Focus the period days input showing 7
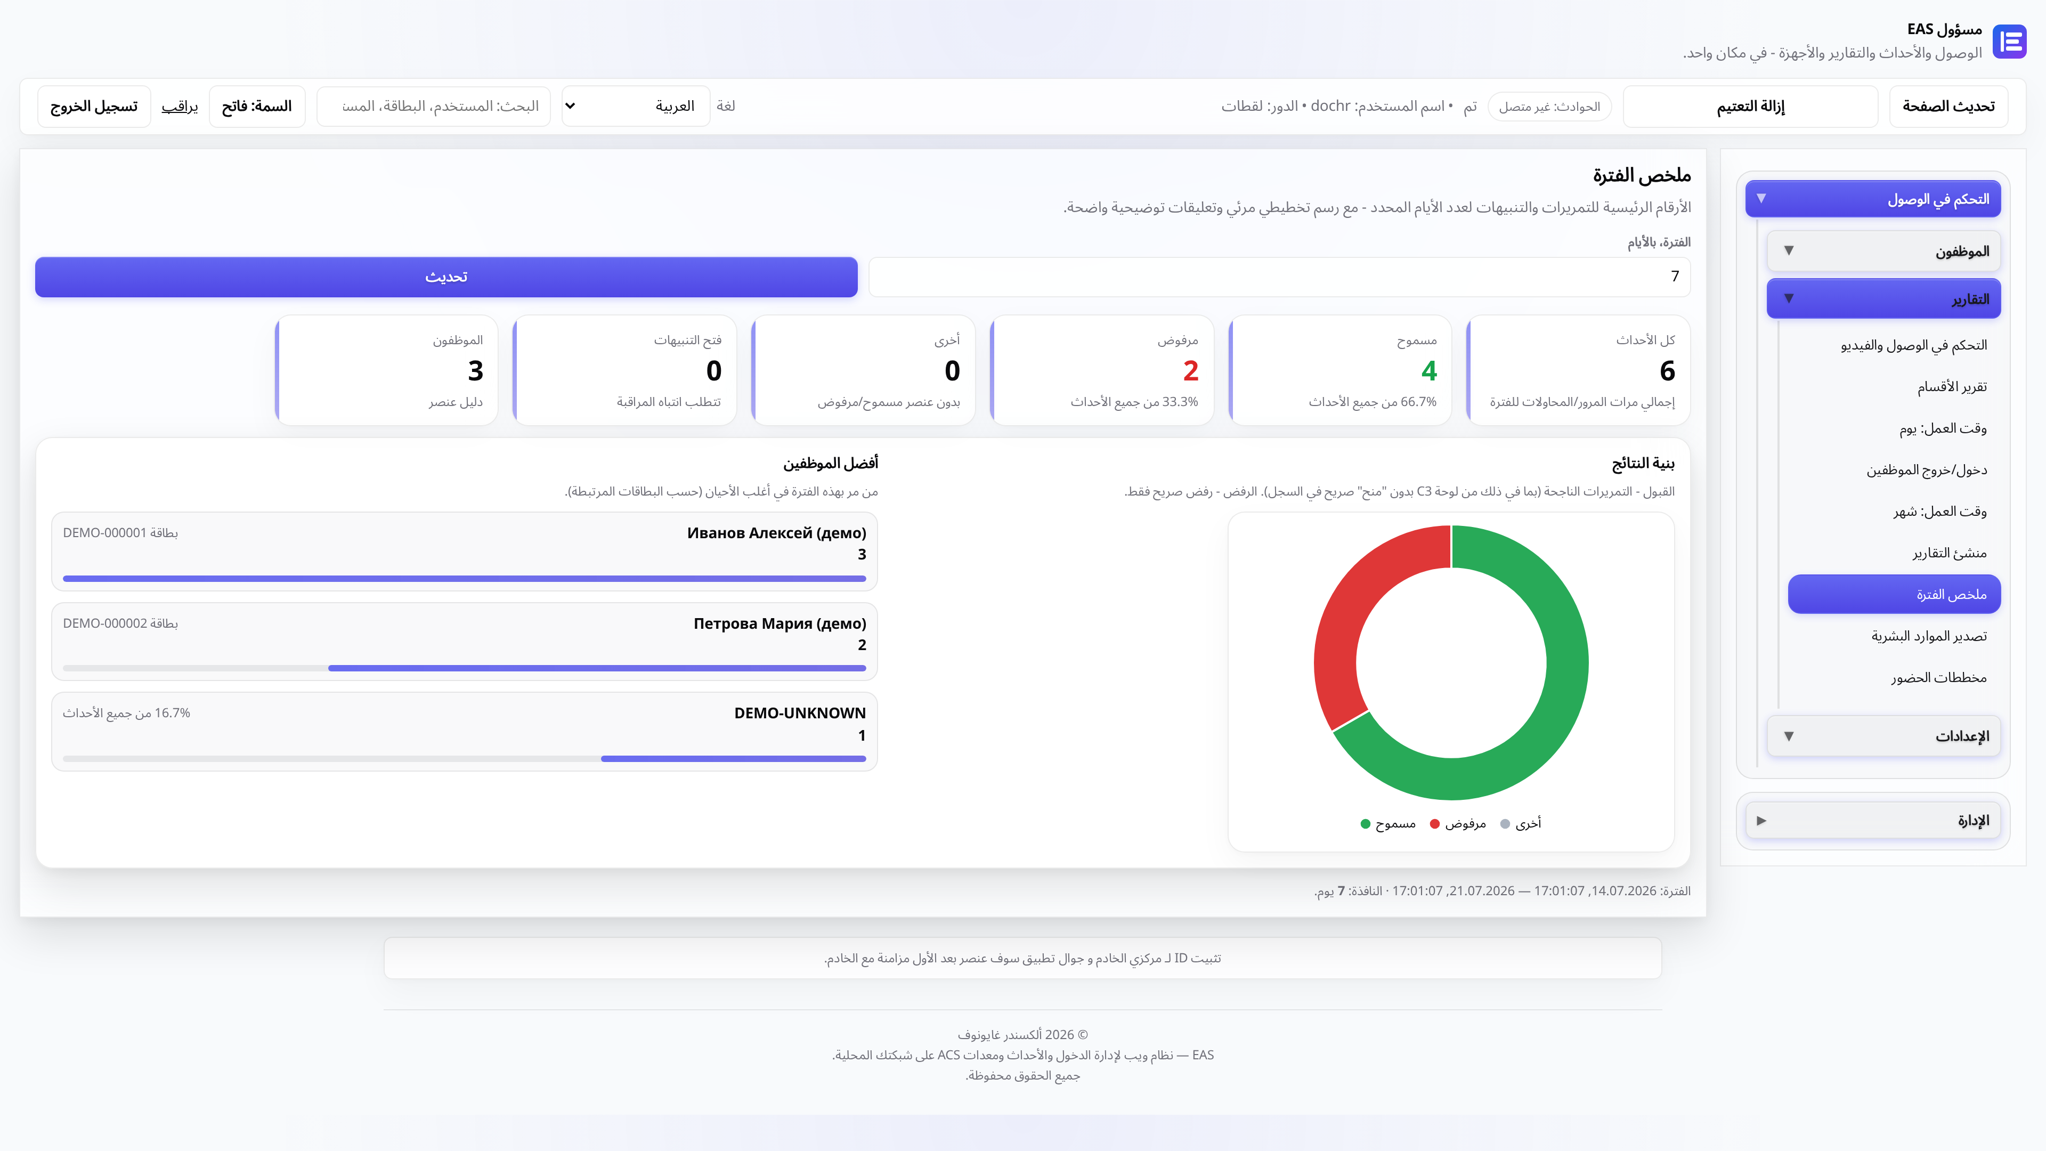This screenshot has width=2046, height=1151. click(1279, 277)
